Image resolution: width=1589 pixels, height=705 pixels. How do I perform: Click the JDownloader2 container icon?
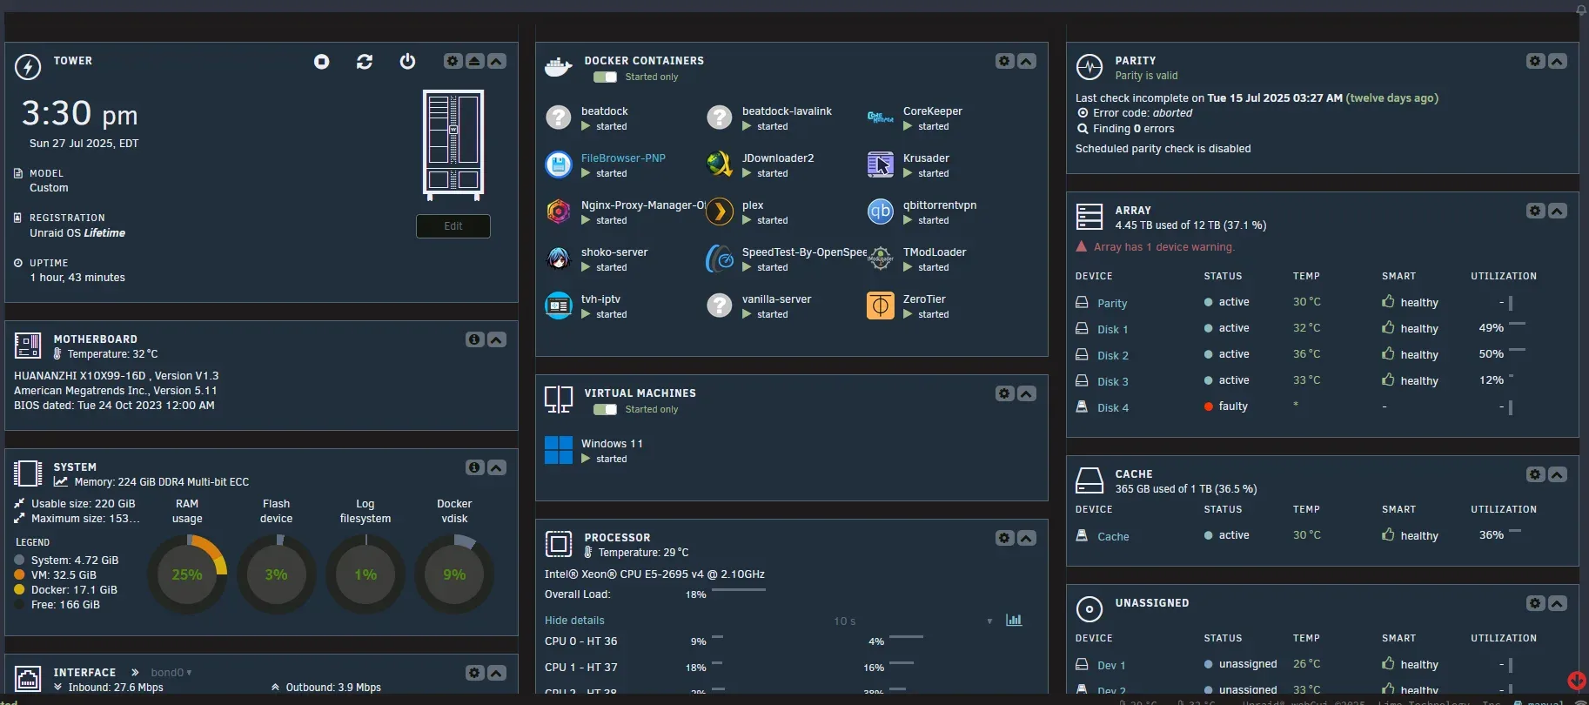point(720,164)
